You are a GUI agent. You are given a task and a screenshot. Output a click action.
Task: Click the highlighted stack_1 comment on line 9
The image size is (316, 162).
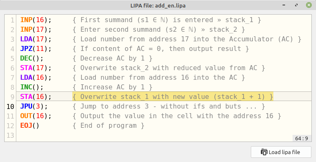173,96
